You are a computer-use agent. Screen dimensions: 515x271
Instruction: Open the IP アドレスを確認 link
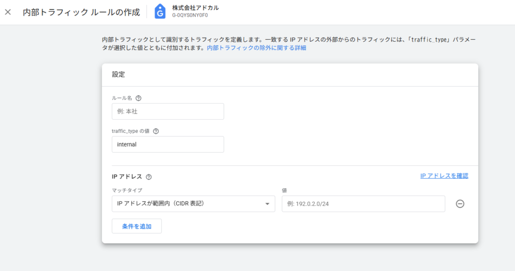click(x=444, y=176)
